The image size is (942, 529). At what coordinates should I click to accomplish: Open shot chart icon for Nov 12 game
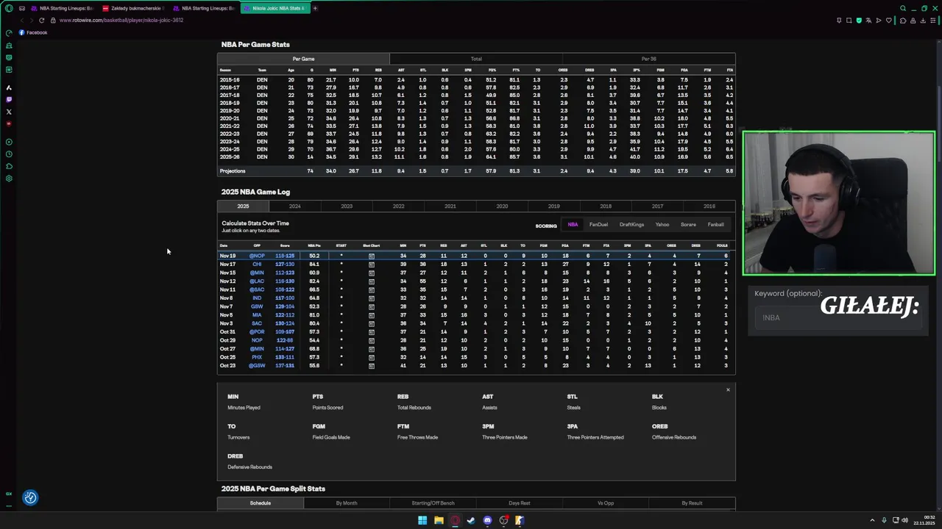tap(371, 281)
